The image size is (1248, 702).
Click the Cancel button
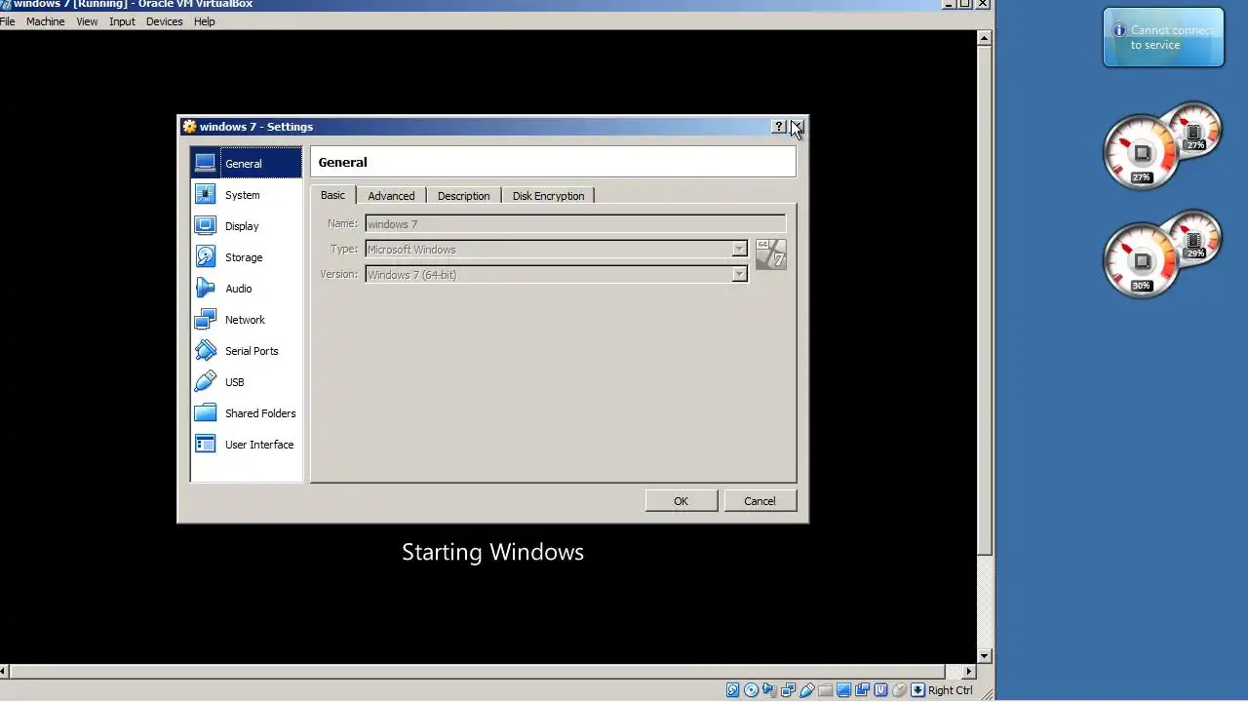click(760, 501)
